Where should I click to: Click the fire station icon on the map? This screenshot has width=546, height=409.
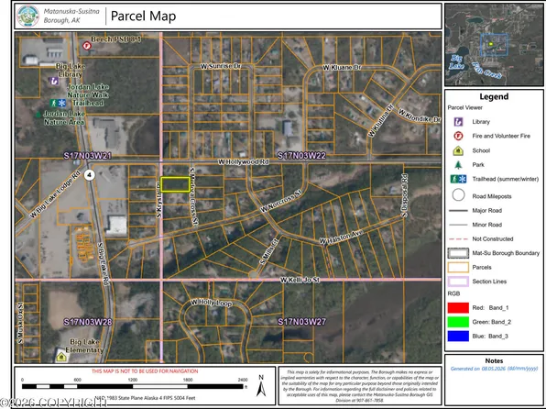(86, 46)
